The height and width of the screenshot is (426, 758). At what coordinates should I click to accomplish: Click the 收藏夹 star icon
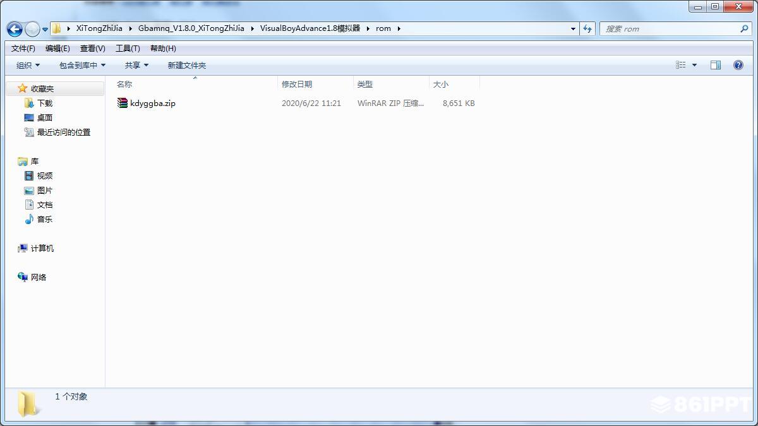(22, 88)
